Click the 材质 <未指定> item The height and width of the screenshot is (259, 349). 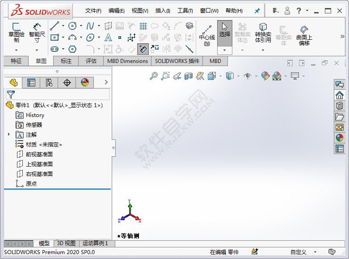point(44,144)
